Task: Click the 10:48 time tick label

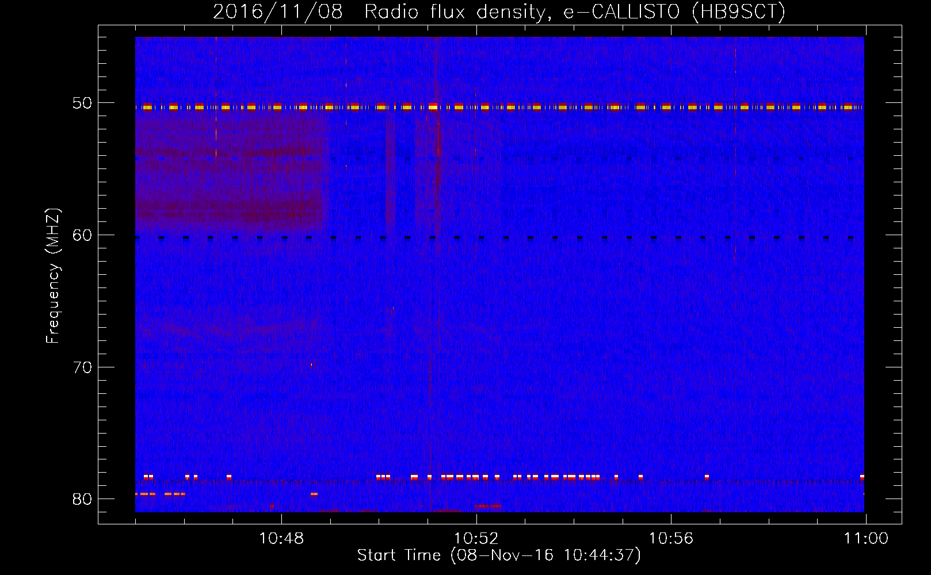Action: [281, 539]
